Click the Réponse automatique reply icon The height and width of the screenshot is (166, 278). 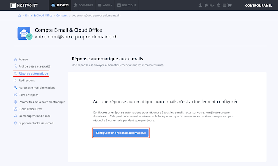15,73
